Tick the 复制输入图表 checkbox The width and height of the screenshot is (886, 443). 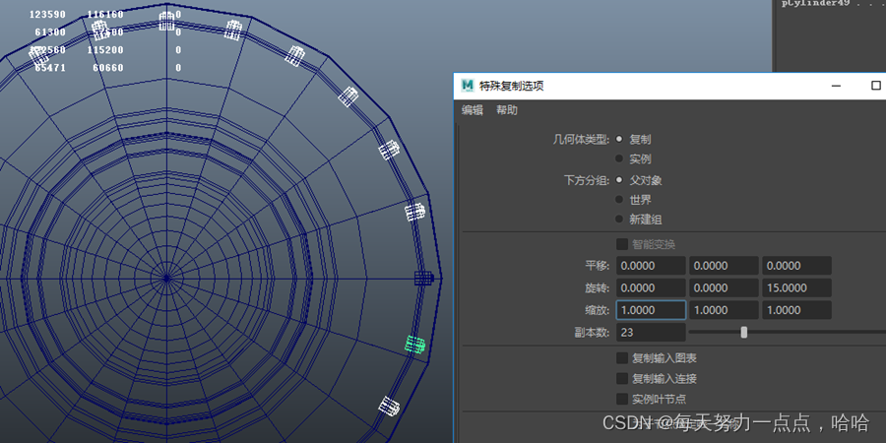pos(622,358)
